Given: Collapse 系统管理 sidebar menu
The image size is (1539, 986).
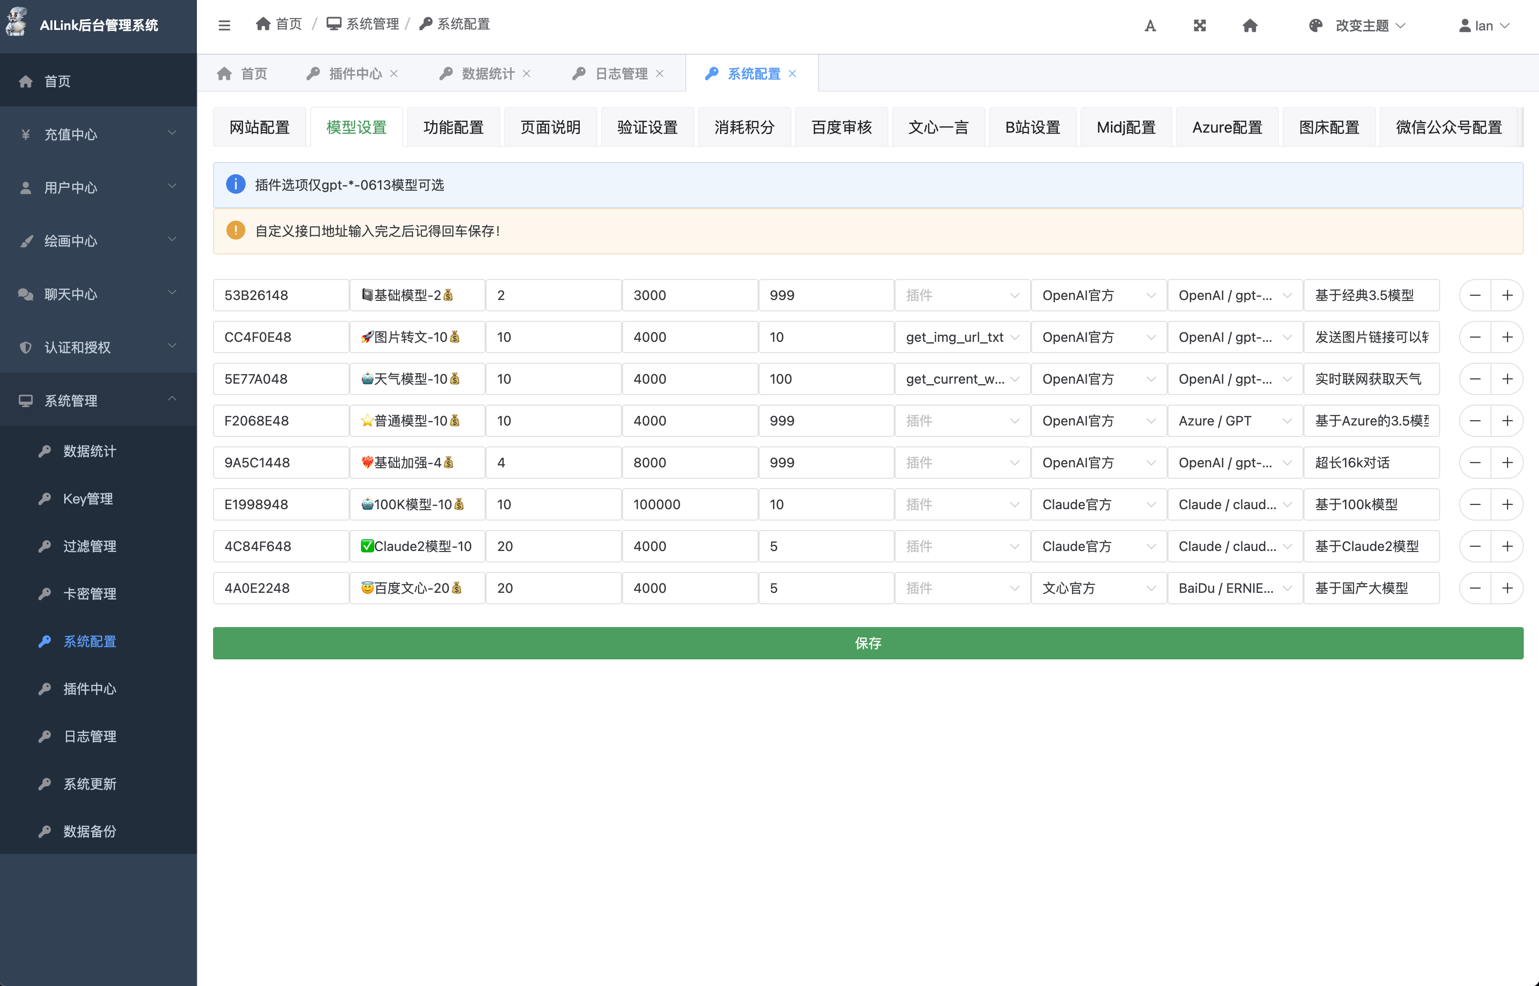Looking at the screenshot, I should coord(98,401).
